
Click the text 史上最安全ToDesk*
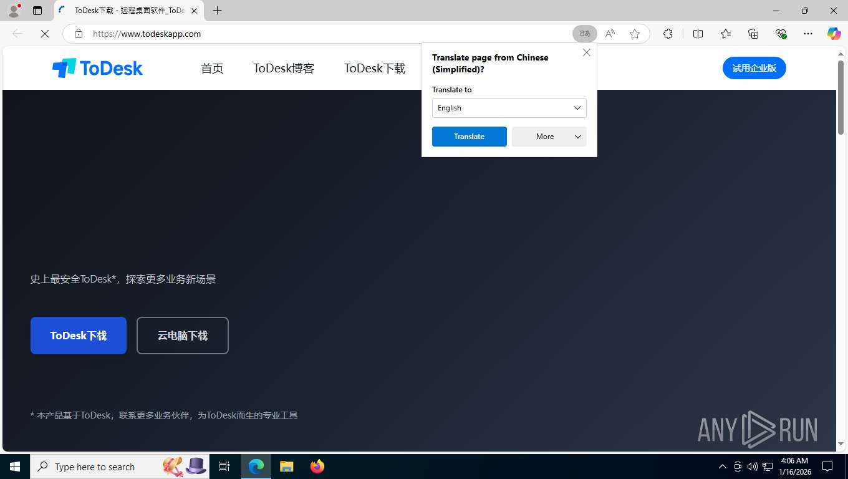point(74,279)
